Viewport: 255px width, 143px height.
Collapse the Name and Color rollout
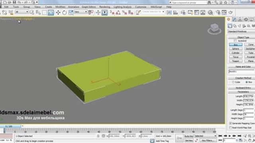point(241,67)
